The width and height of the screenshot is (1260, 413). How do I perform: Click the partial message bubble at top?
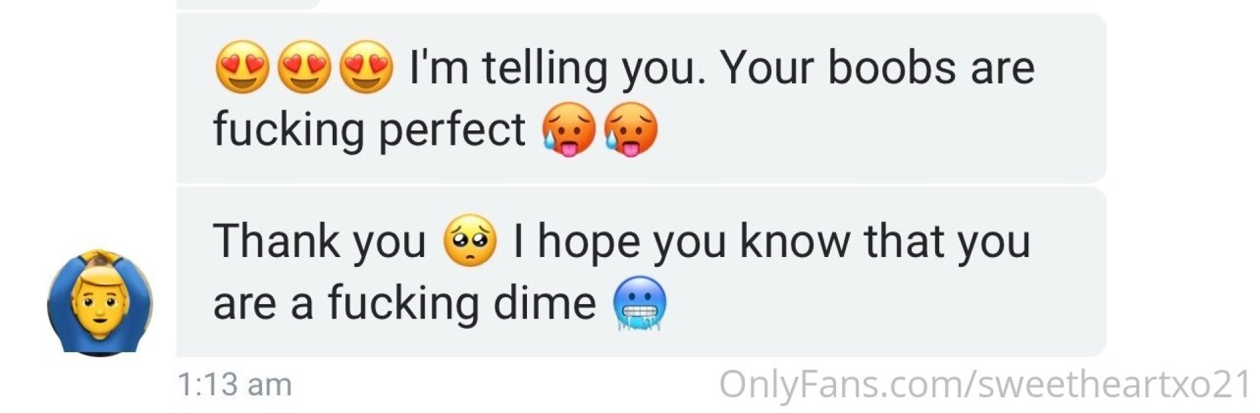pos(249,4)
